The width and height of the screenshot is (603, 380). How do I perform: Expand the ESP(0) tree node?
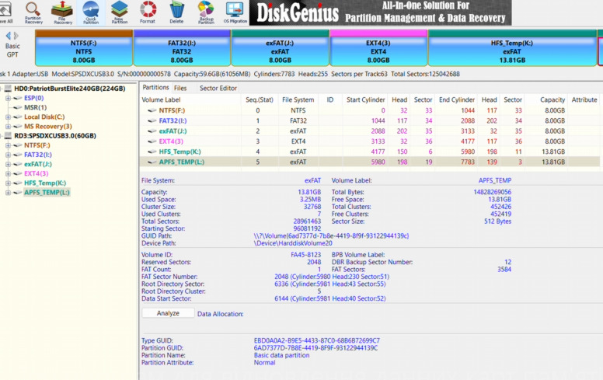click(x=8, y=98)
